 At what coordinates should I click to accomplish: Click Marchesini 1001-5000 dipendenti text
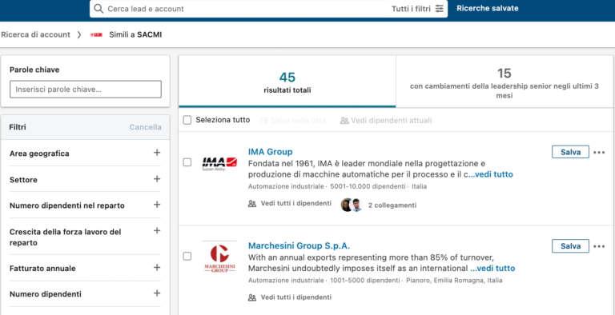(365, 281)
